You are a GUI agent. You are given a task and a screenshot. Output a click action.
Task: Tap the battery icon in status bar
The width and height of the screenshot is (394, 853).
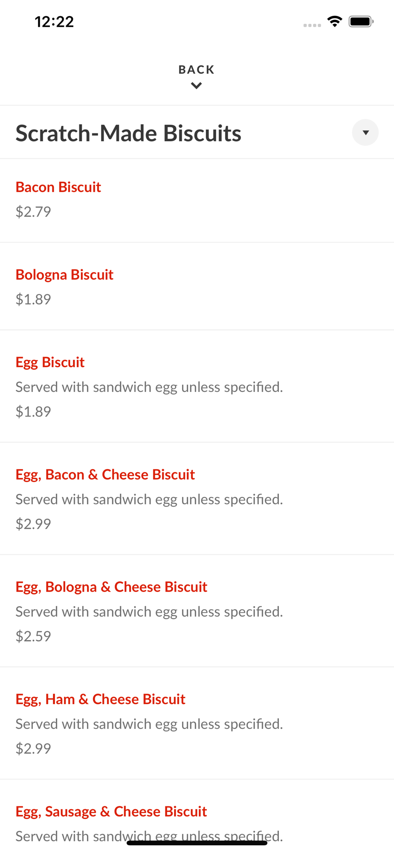click(x=361, y=21)
